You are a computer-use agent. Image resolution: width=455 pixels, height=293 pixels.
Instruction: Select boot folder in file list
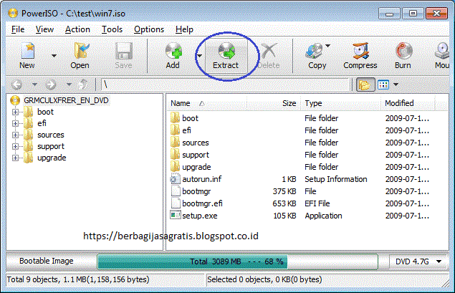point(191,118)
